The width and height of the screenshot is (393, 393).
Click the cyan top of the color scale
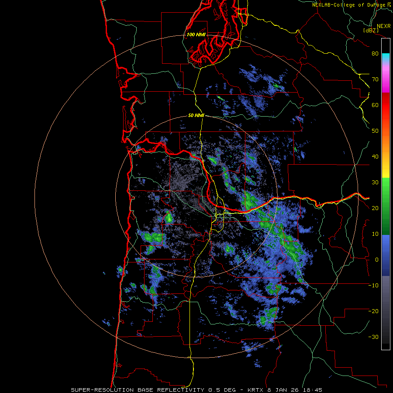pyautogui.click(x=386, y=56)
